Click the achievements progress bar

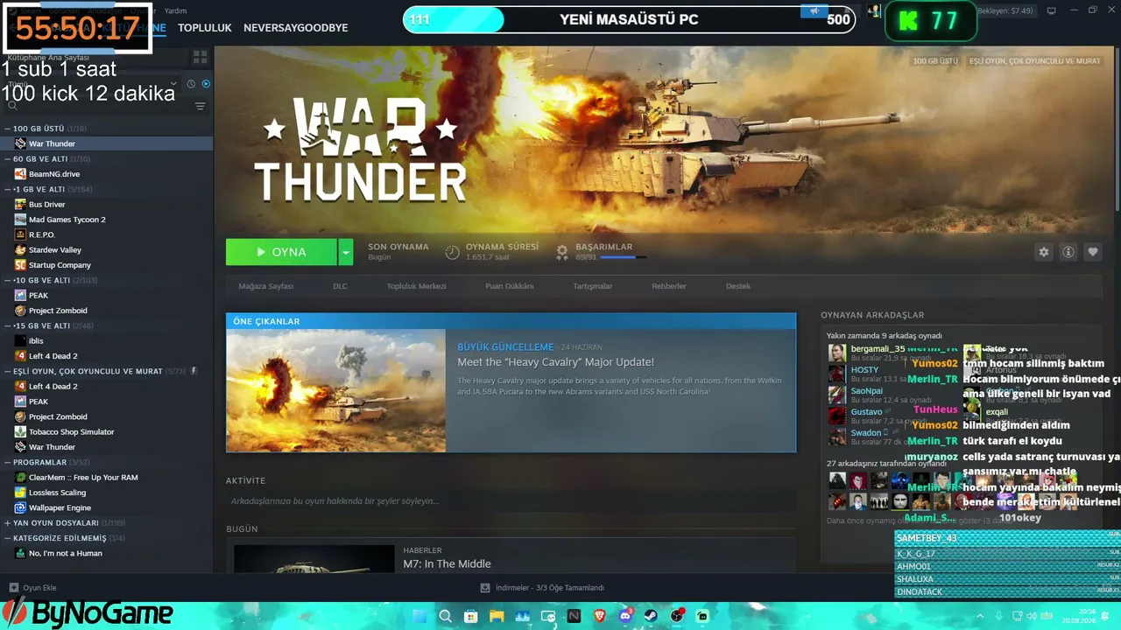point(624,257)
